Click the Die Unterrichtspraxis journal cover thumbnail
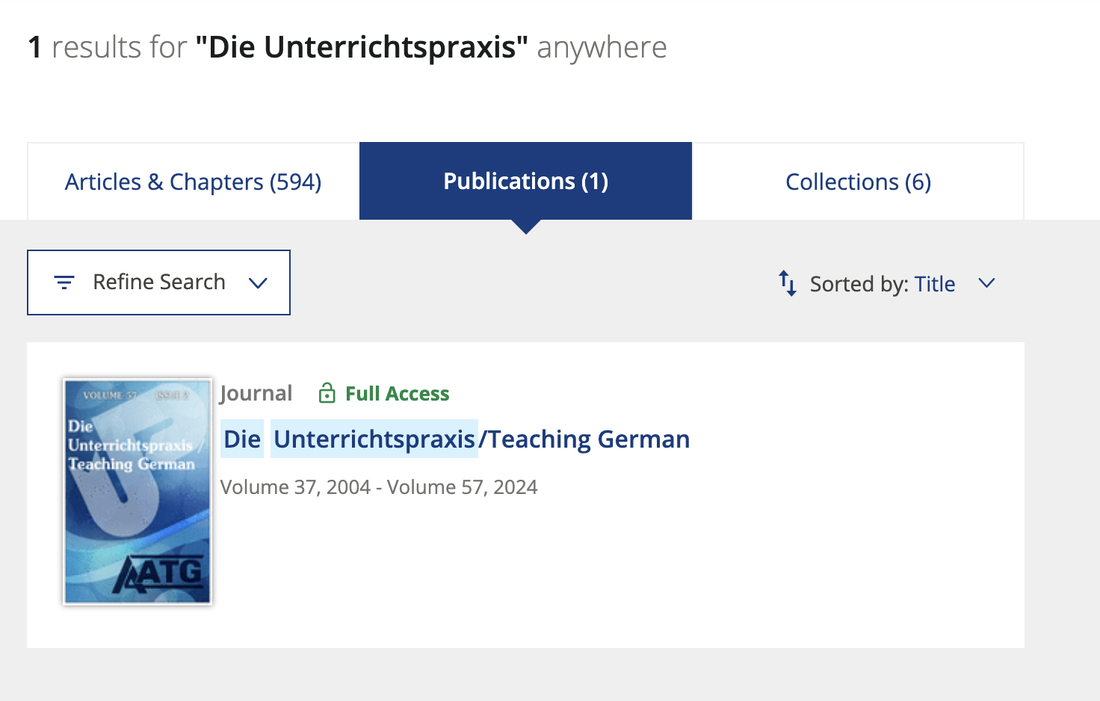 click(137, 492)
